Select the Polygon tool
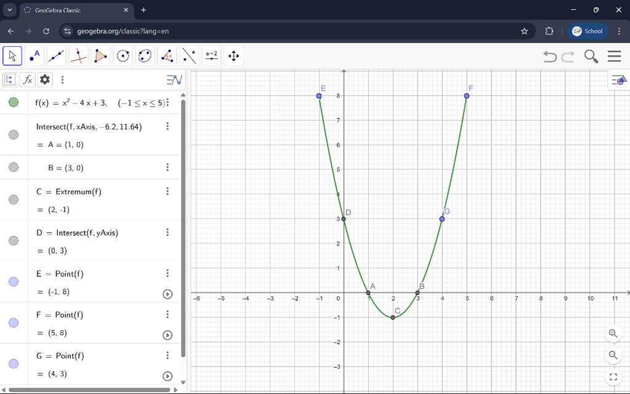 (100, 57)
